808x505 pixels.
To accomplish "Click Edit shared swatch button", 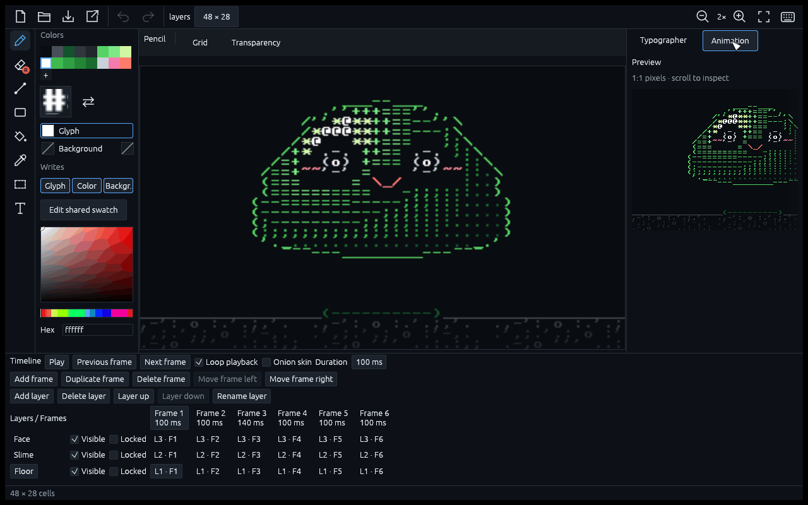I will [x=83, y=210].
